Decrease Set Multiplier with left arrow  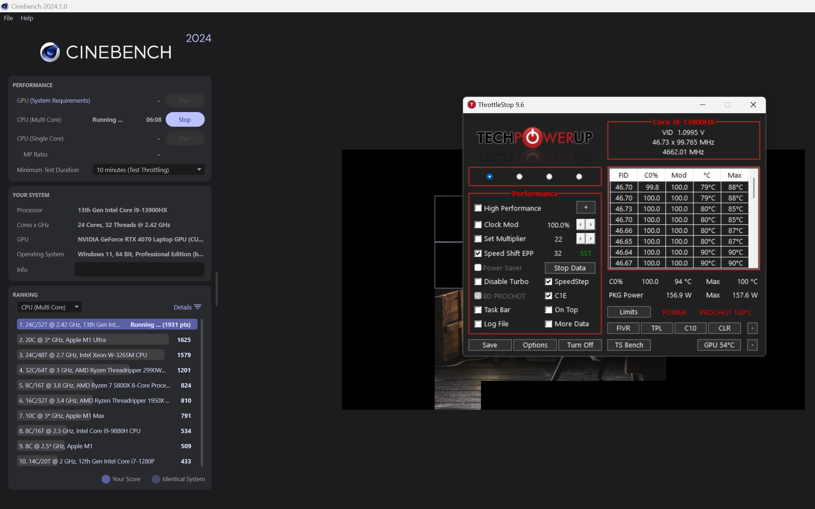(x=581, y=239)
